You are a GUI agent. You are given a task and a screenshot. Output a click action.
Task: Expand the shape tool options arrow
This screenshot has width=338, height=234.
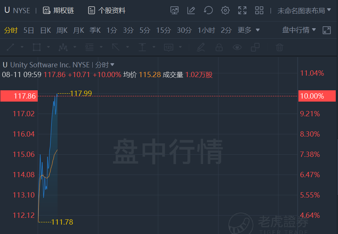(48, 47)
